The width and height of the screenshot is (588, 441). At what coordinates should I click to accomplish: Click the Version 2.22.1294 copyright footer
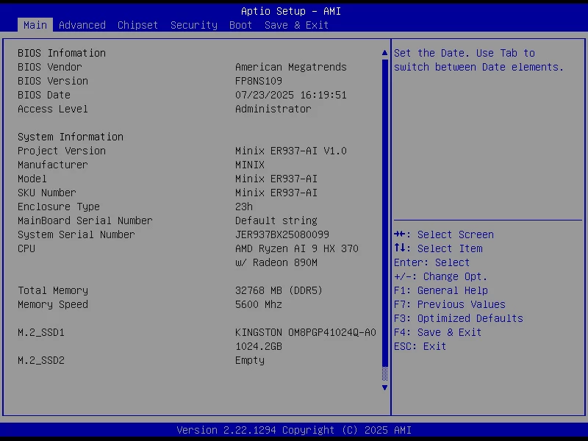point(294,430)
